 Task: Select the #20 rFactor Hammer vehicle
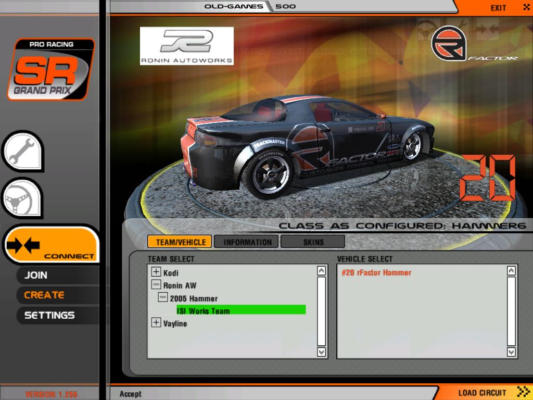pyautogui.click(x=376, y=272)
